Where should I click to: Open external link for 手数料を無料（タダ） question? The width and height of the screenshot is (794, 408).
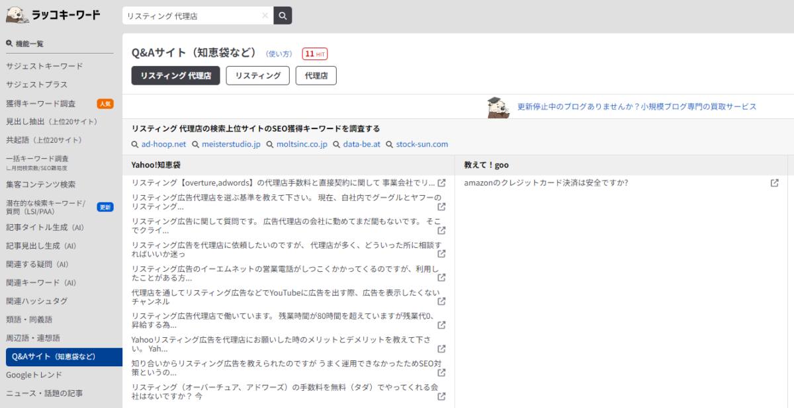(x=441, y=397)
